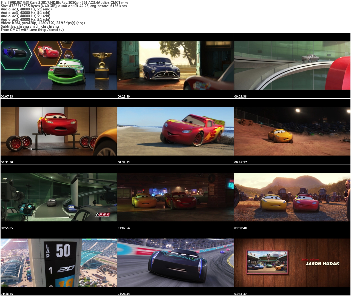The image size is (351, 296).
Task: Click the 01:34:30 timestamp label
Action: 240,294
